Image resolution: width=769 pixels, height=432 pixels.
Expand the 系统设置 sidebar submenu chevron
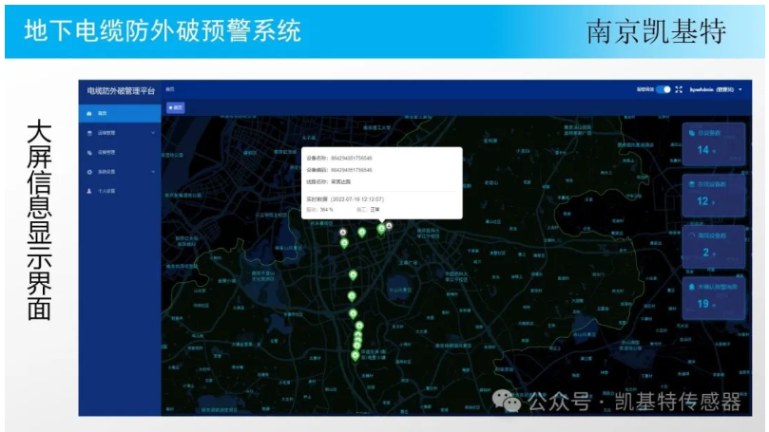pyautogui.click(x=153, y=172)
